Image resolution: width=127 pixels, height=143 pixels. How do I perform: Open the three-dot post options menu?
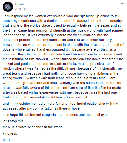click(123, 4)
